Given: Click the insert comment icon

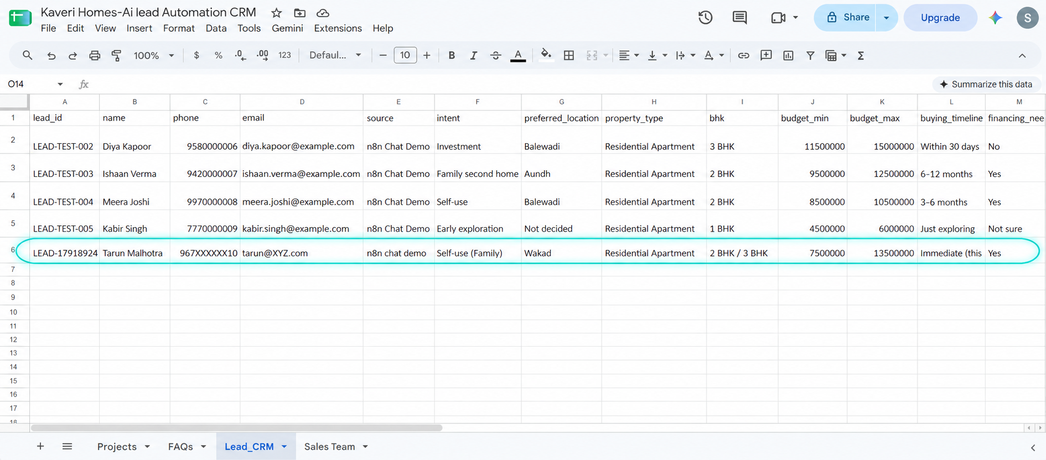Looking at the screenshot, I should [766, 55].
